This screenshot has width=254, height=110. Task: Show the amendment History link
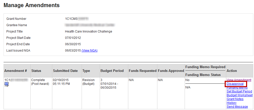231,103
